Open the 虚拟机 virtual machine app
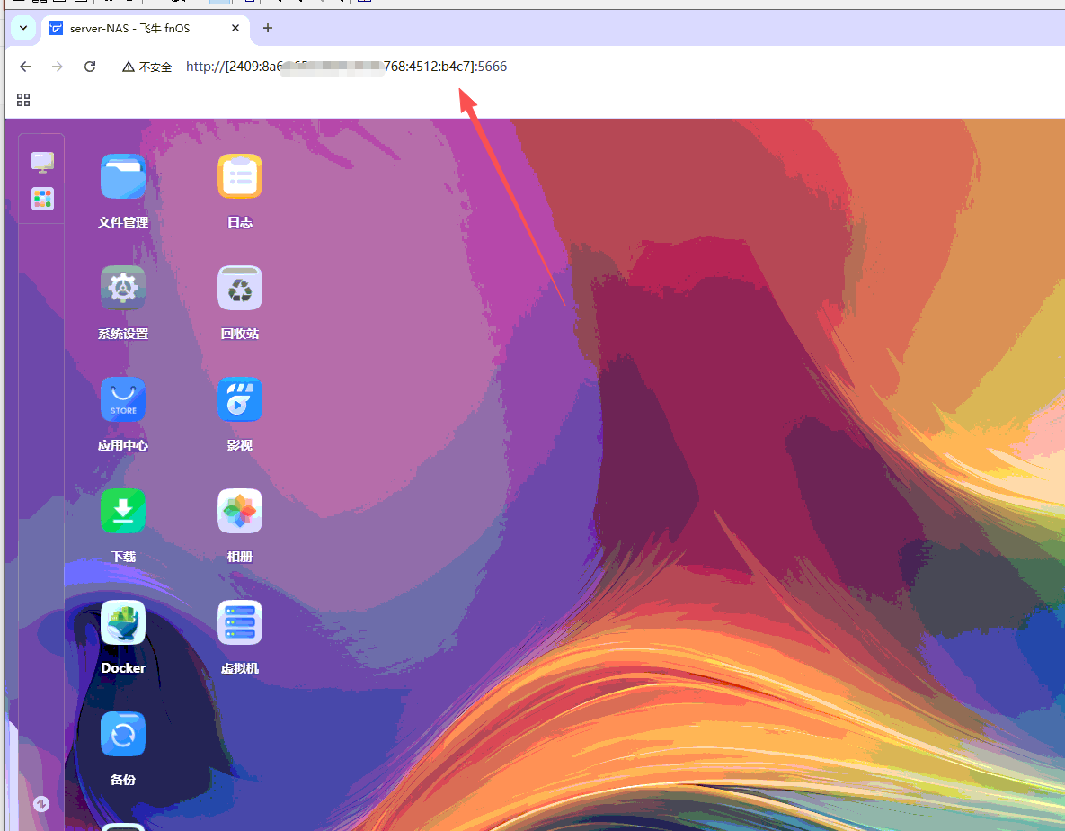This screenshot has height=831, width=1065. click(240, 622)
